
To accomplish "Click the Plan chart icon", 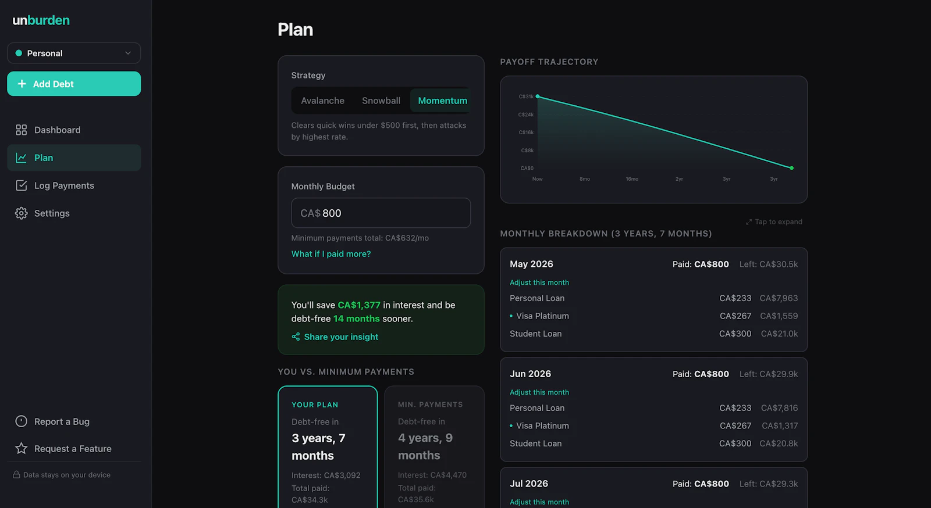I will click(22, 158).
